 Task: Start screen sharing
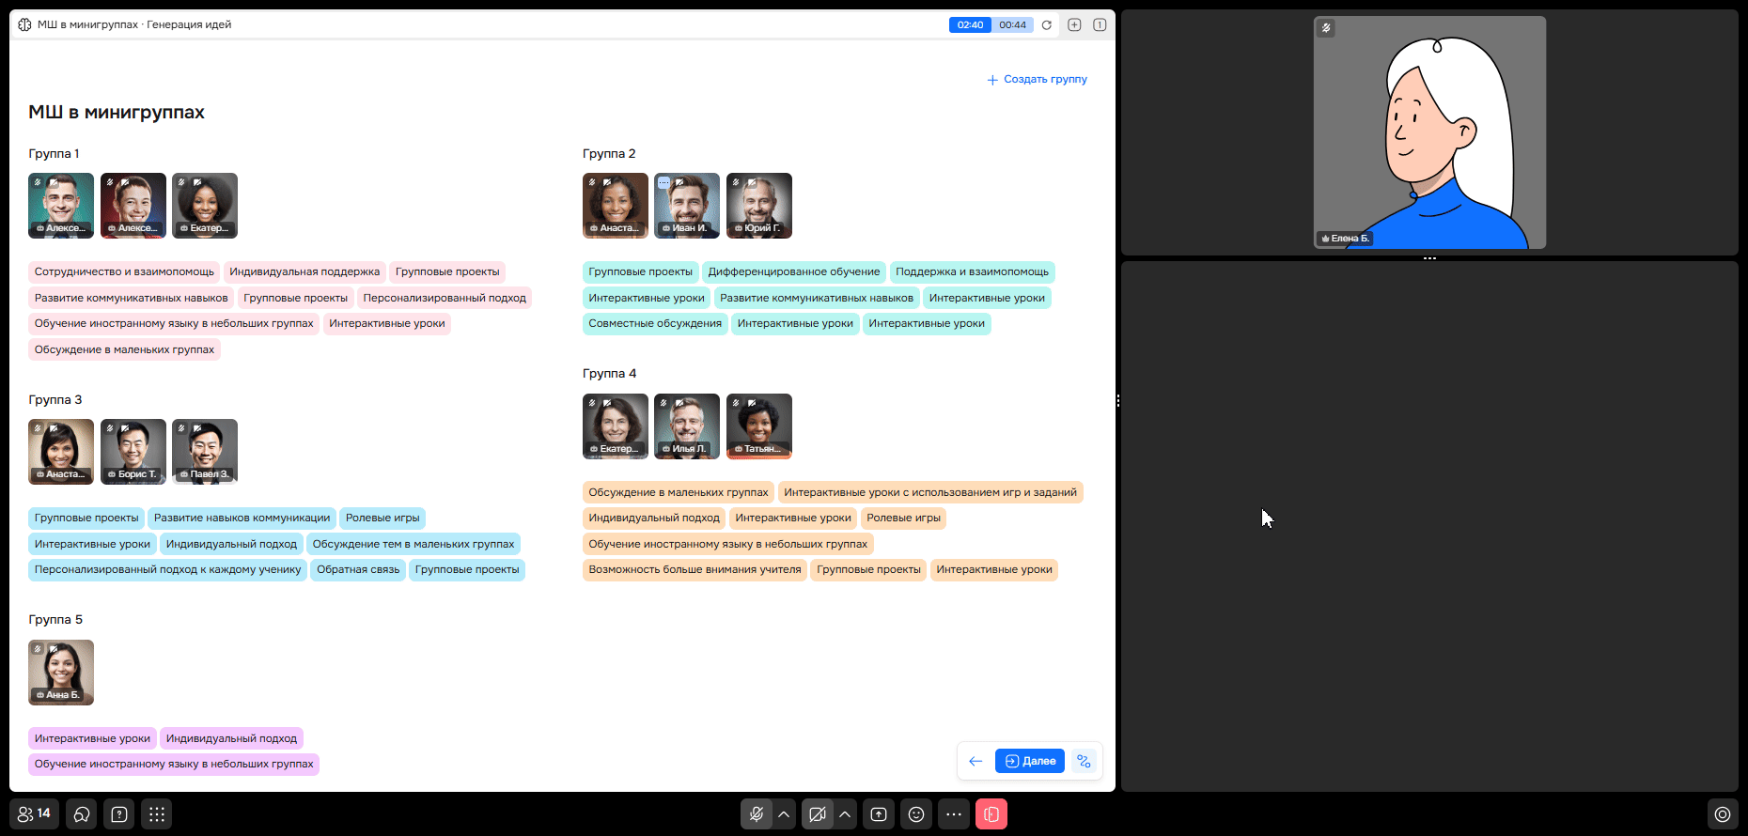click(x=879, y=814)
